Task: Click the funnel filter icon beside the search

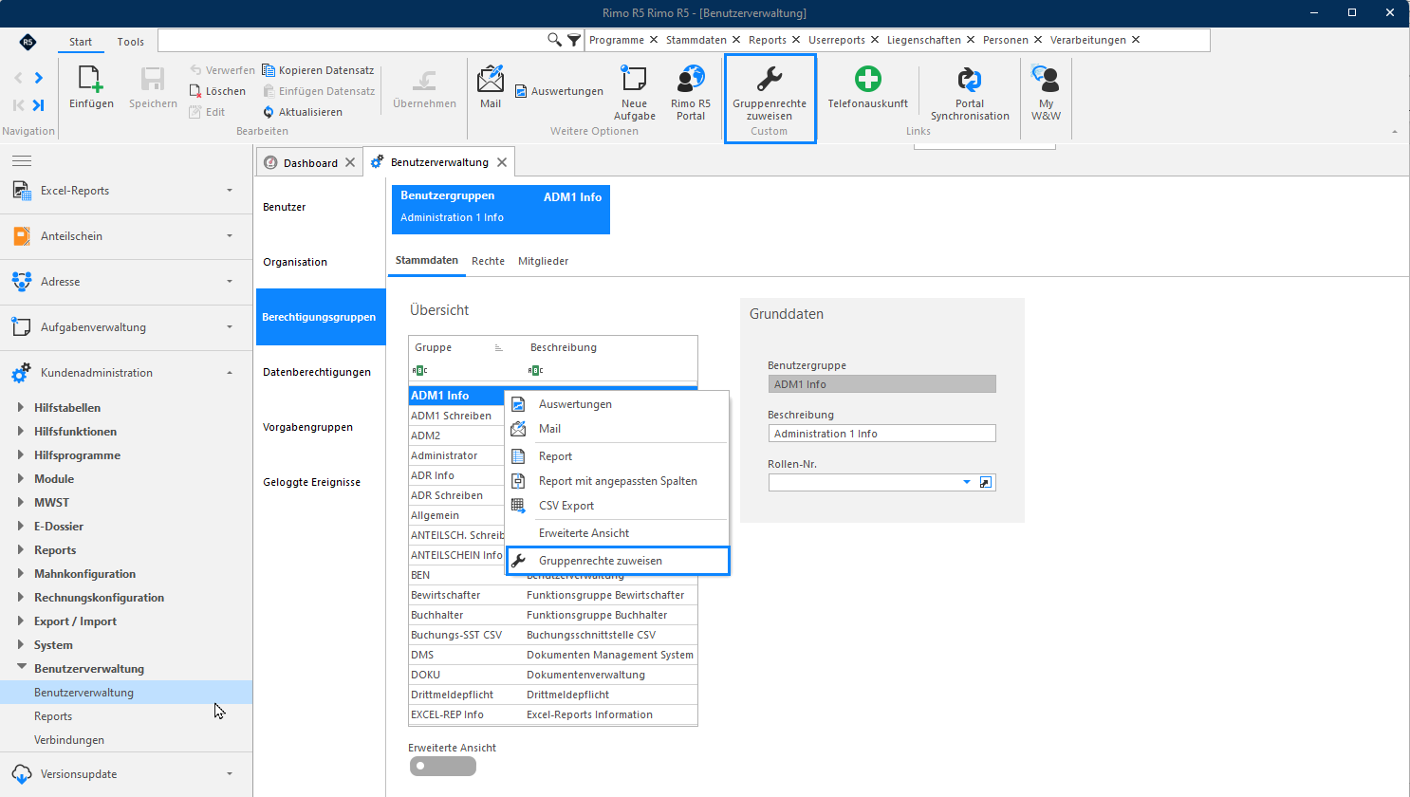Action: pyautogui.click(x=574, y=40)
